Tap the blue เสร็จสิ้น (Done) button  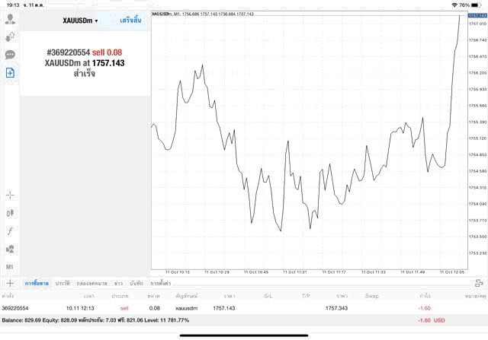click(x=130, y=21)
